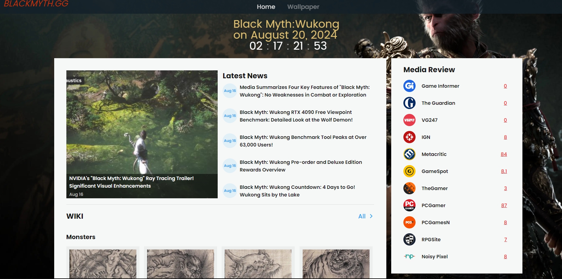
Task: Open the tiger monster sketch thumbnail
Action: pos(336,264)
